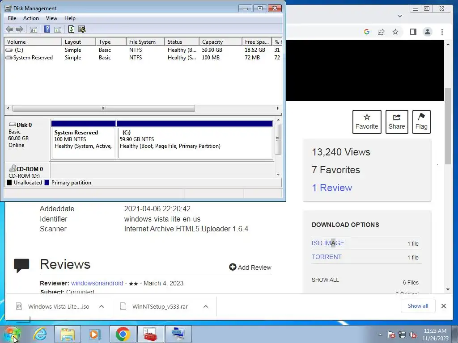Click the share page icon in Chrome

click(x=381, y=32)
